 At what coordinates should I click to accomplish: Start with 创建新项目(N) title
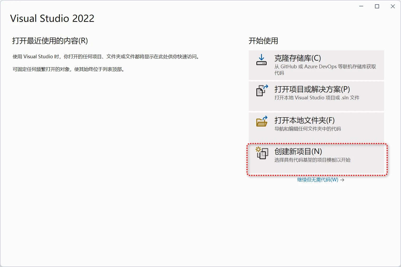[298, 151]
